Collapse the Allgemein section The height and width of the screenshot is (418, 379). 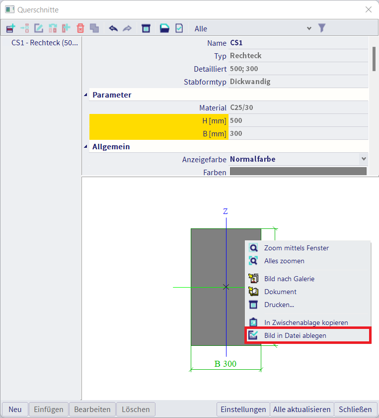click(86, 146)
